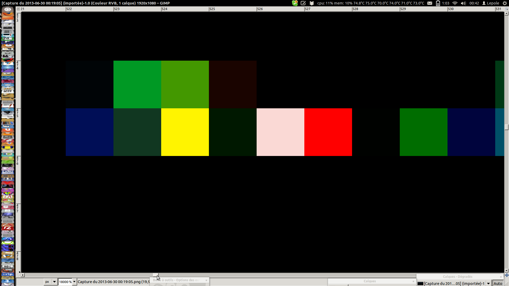Open the sound volume indicator

click(463, 3)
